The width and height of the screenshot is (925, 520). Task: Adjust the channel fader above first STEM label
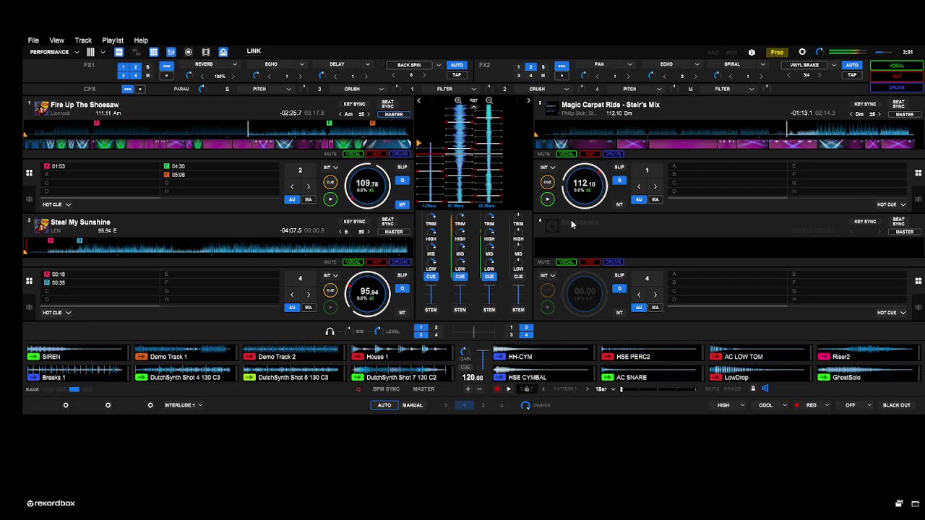pyautogui.click(x=431, y=294)
